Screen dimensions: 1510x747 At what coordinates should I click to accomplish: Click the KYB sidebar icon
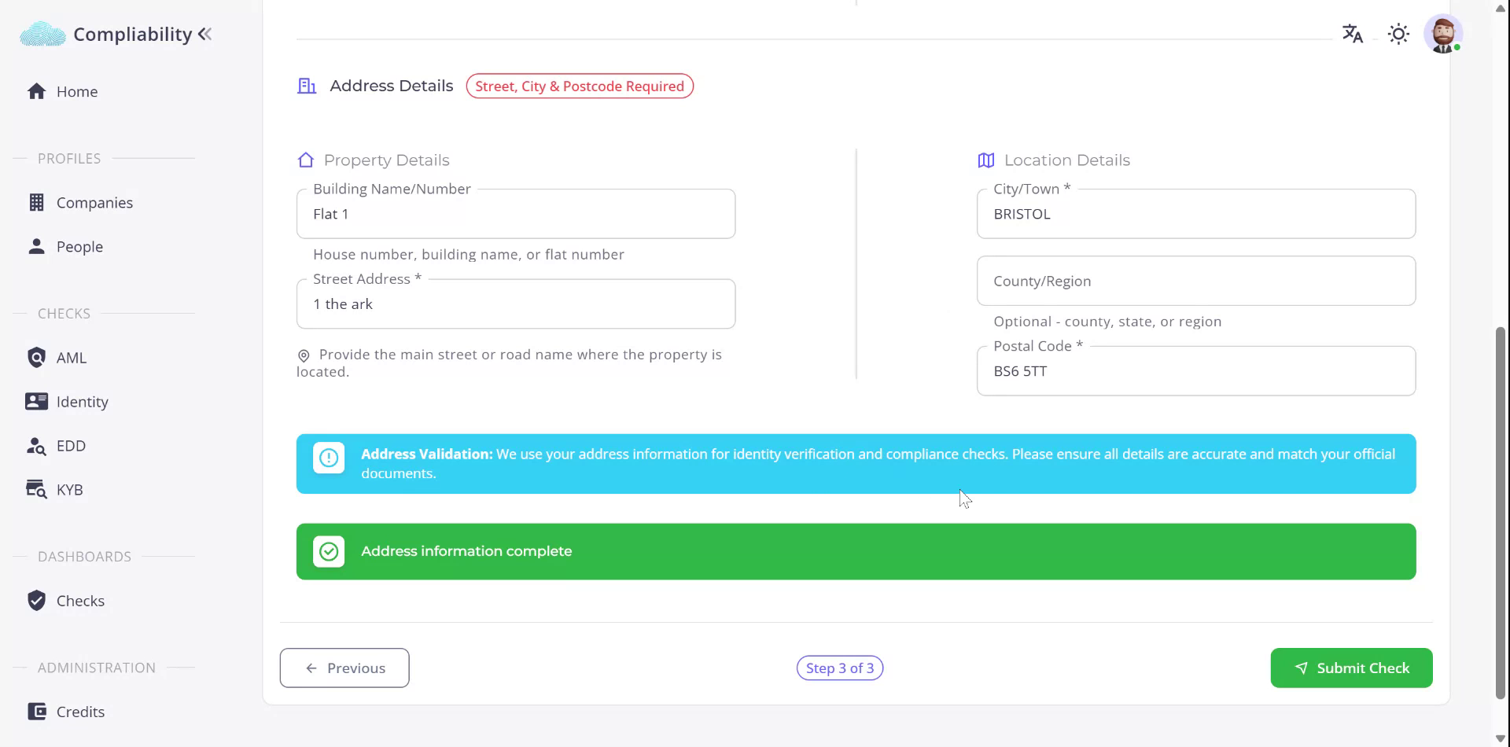click(x=36, y=490)
